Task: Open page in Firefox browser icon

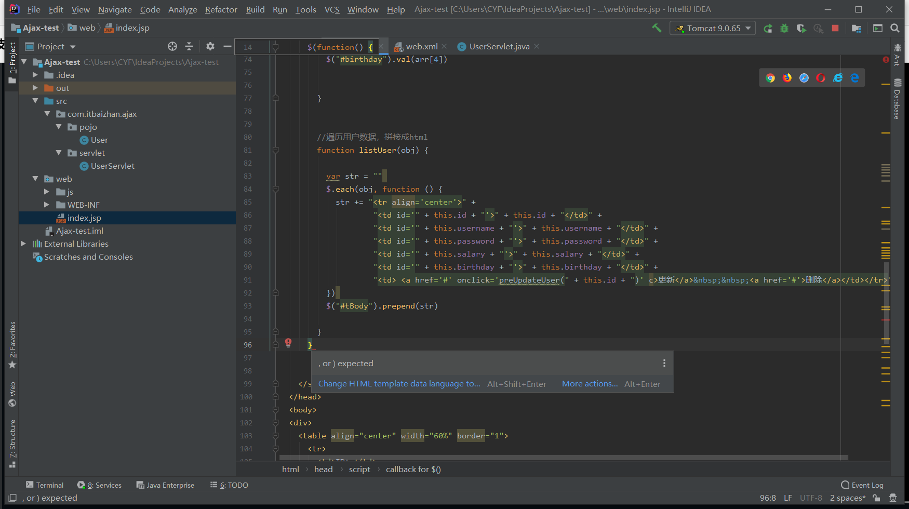Action: tap(787, 78)
